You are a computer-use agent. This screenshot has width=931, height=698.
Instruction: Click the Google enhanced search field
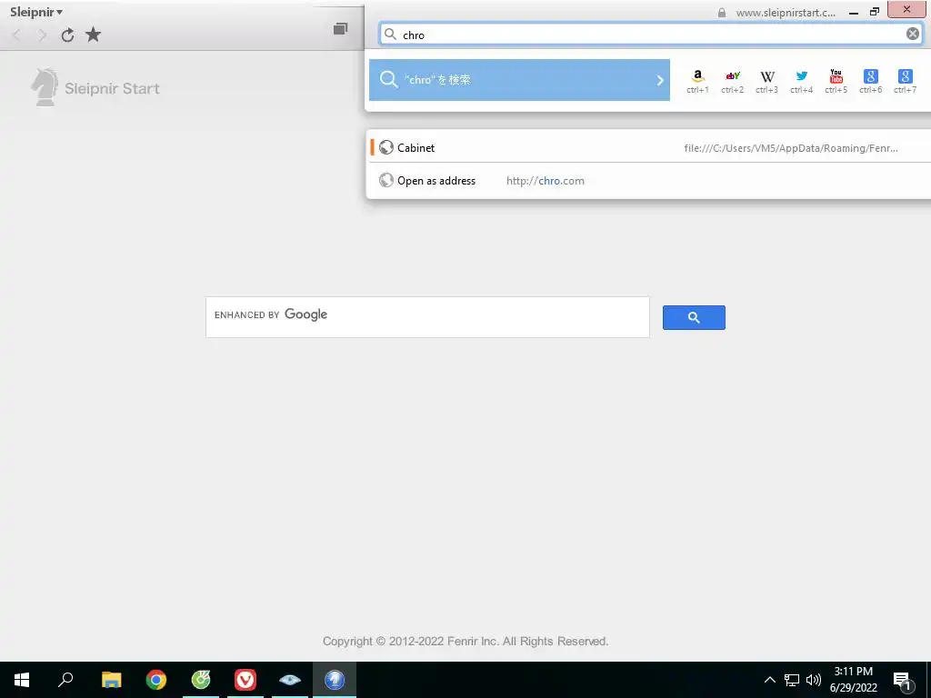pyautogui.click(x=427, y=317)
